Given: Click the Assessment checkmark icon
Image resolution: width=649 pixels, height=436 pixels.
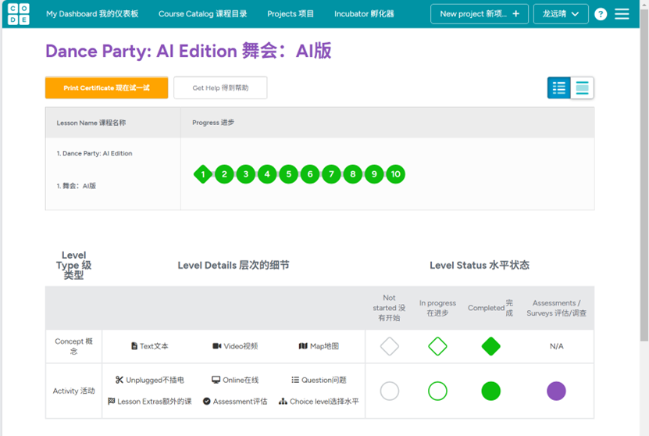Looking at the screenshot, I should coord(206,401).
